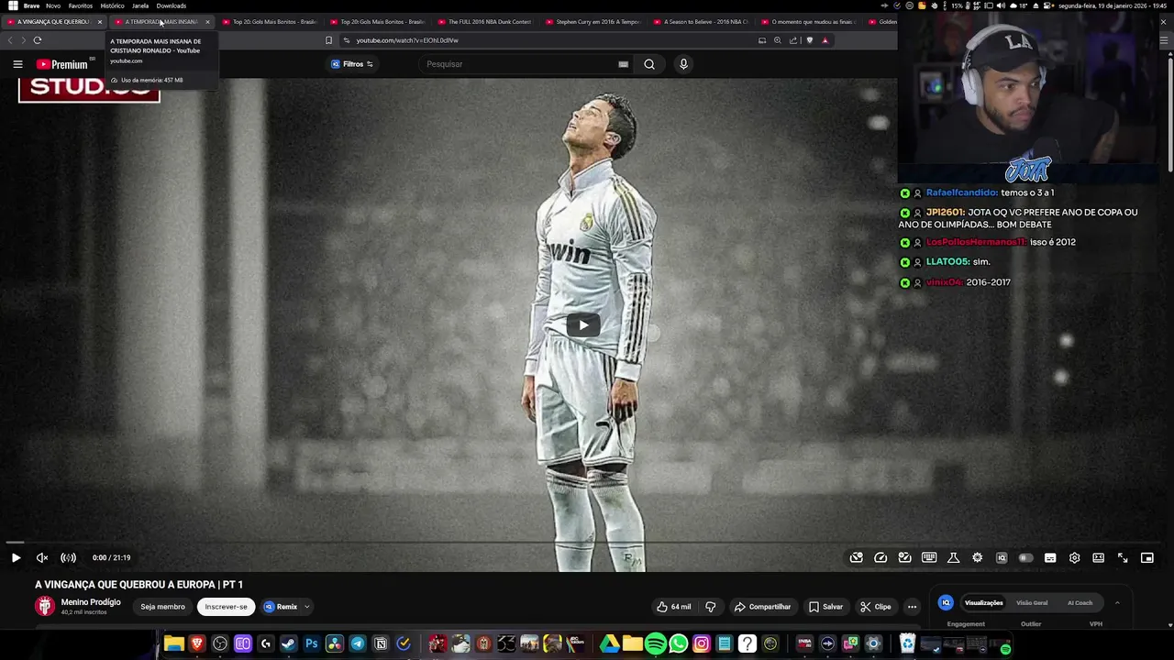Open the stable volume audio icon
This screenshot has width=1174, height=660.
[69, 557]
